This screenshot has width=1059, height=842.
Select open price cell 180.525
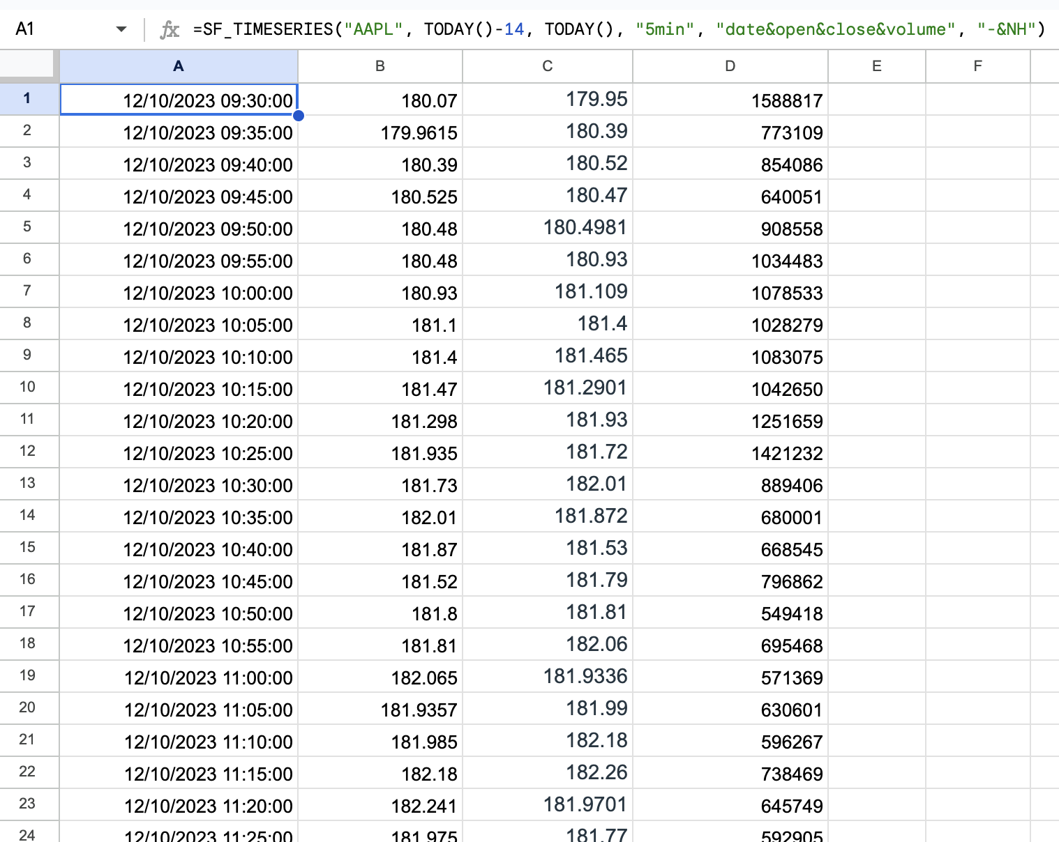[380, 196]
